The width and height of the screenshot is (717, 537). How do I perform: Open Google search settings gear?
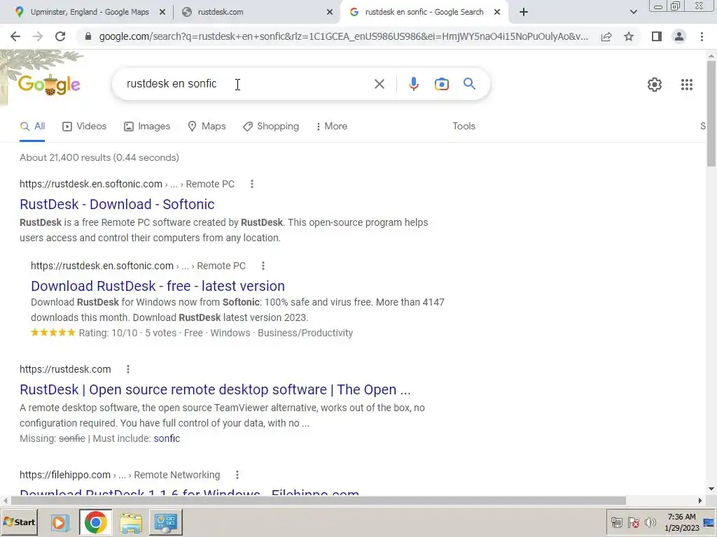pyautogui.click(x=655, y=85)
